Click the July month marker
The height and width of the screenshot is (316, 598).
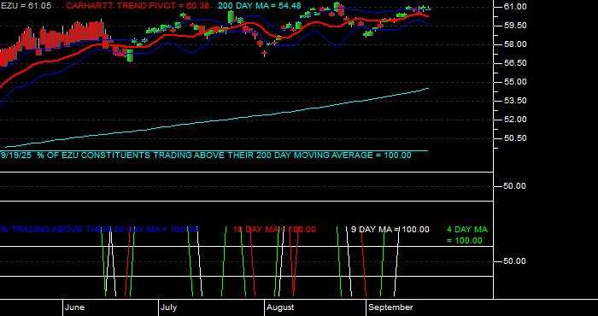(x=168, y=307)
